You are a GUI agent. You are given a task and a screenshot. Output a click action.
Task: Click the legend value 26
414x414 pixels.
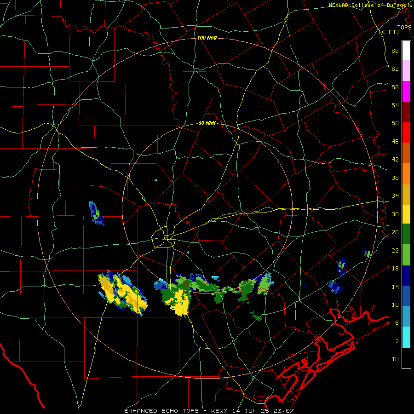[395, 232]
